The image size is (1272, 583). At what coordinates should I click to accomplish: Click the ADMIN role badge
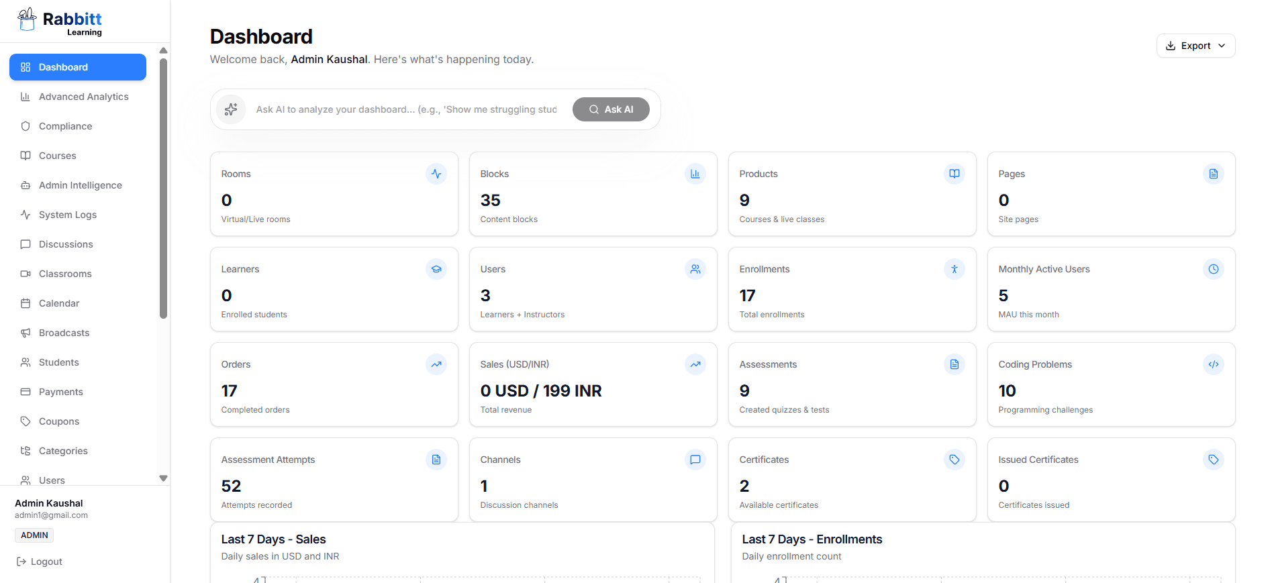[x=34, y=535]
